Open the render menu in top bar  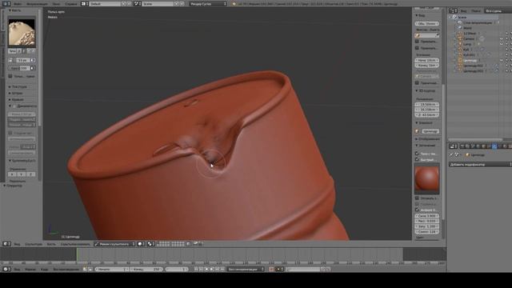coord(38,4)
